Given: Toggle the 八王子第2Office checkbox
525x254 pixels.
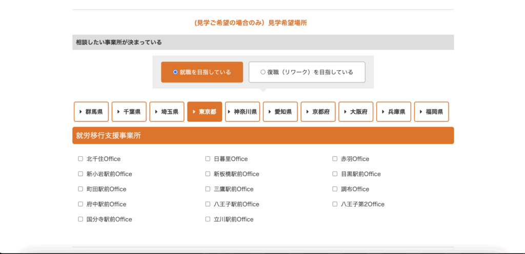Looking at the screenshot, I should 335,204.
